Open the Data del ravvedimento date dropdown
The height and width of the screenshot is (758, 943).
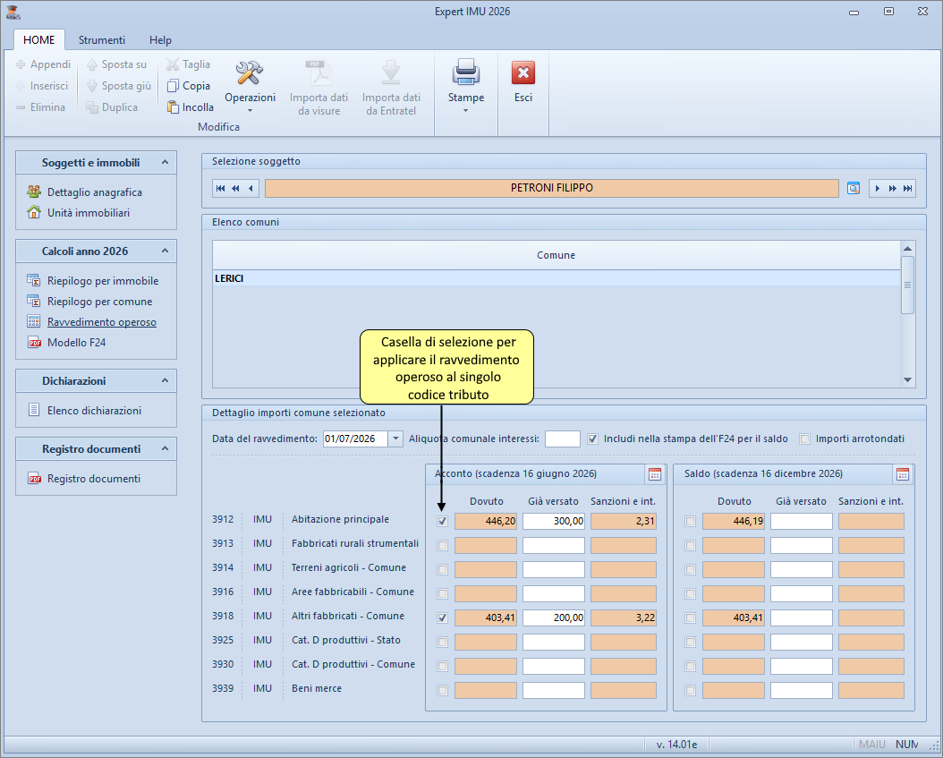(395, 439)
